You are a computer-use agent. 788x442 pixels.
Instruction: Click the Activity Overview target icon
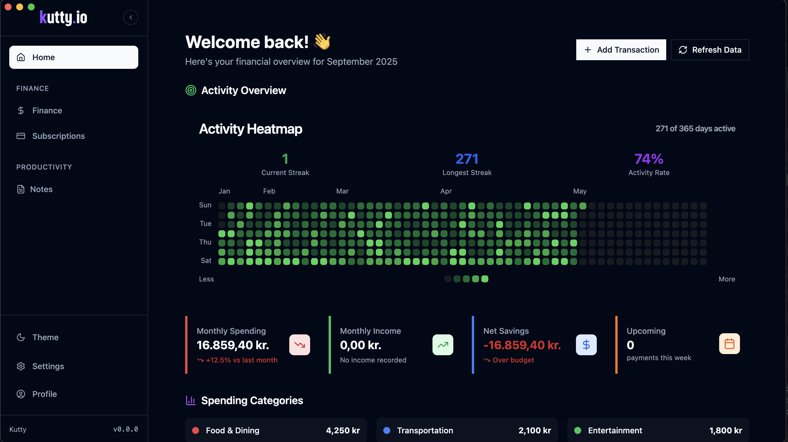point(191,90)
